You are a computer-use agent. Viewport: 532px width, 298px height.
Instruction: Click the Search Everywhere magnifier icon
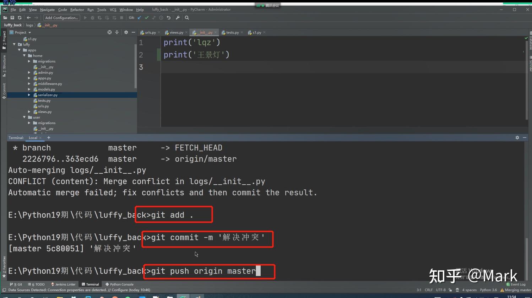tap(187, 18)
